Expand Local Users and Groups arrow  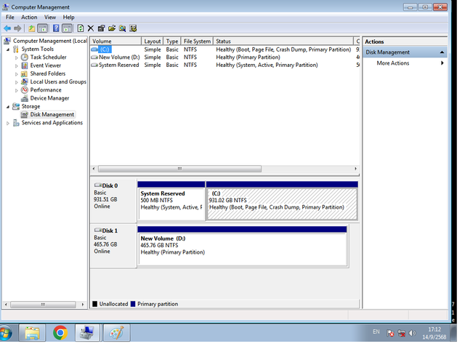click(x=17, y=82)
